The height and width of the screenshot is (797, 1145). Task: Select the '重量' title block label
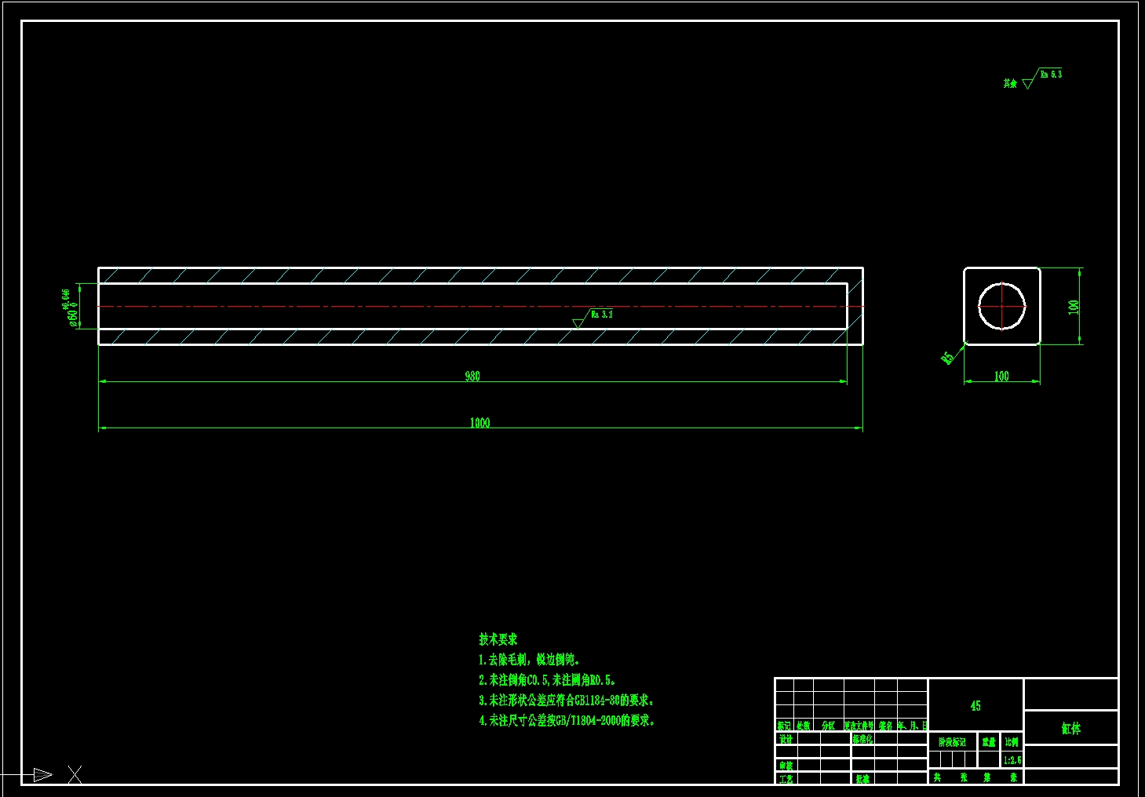[x=989, y=742]
